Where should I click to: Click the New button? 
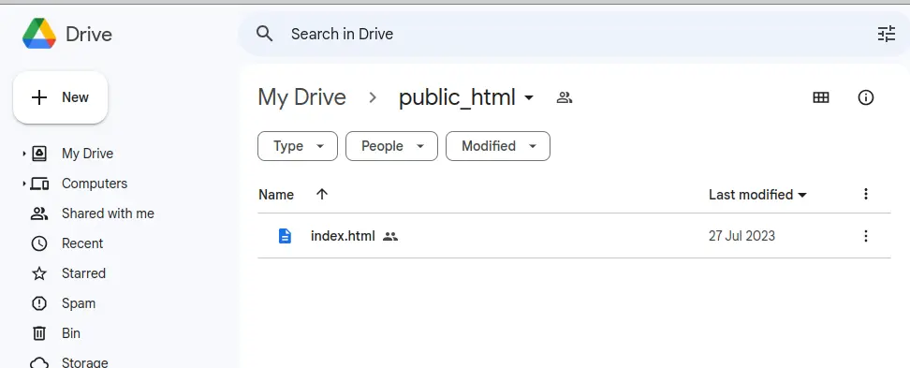pyautogui.click(x=60, y=97)
